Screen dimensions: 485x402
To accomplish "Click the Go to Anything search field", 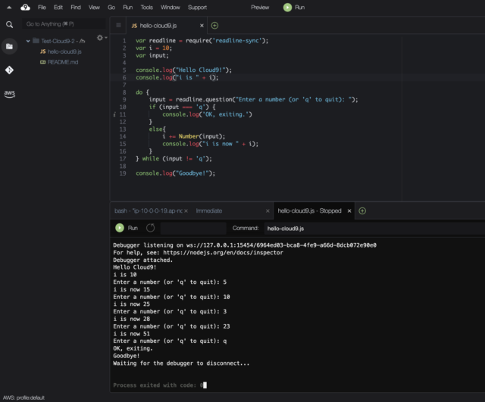I will pos(64,24).
